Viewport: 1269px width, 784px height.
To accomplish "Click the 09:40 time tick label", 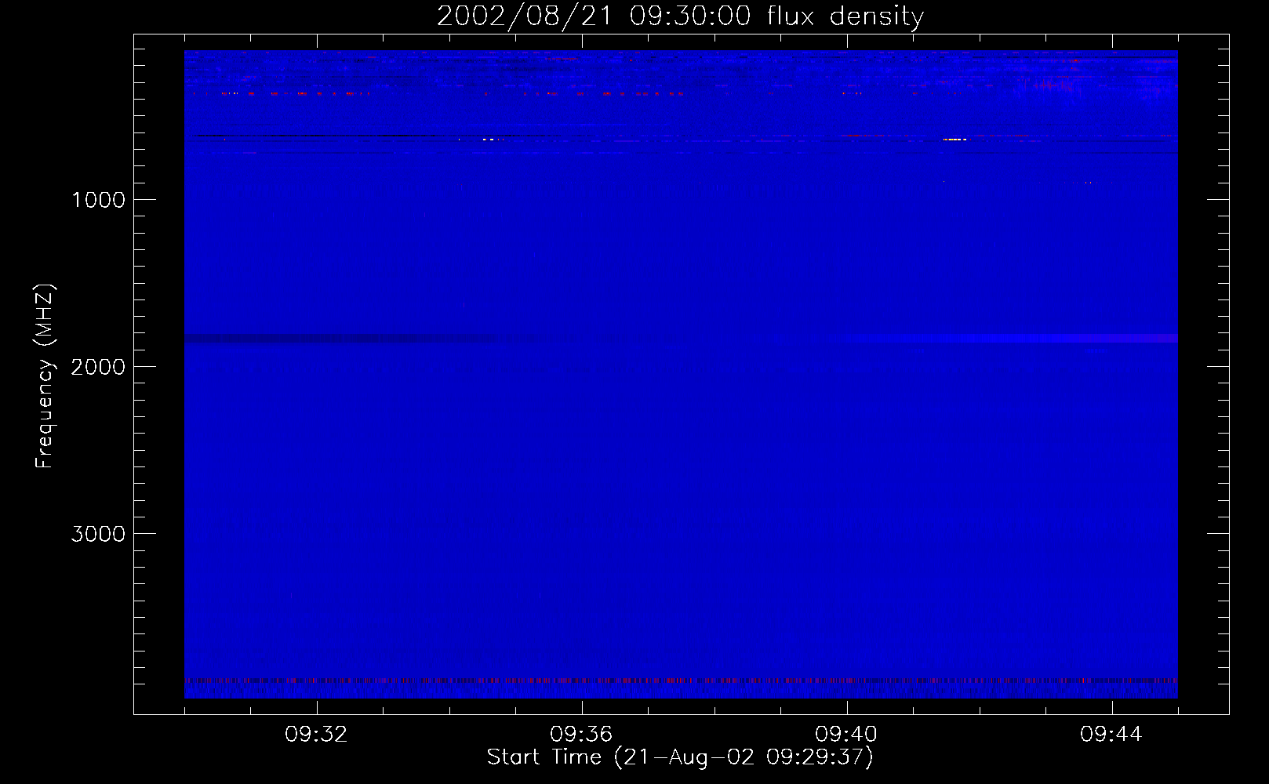I will (846, 735).
